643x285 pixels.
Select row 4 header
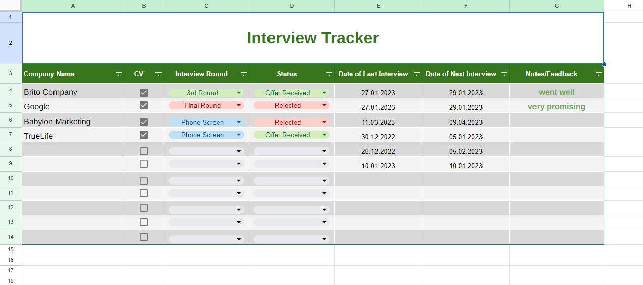(x=11, y=91)
